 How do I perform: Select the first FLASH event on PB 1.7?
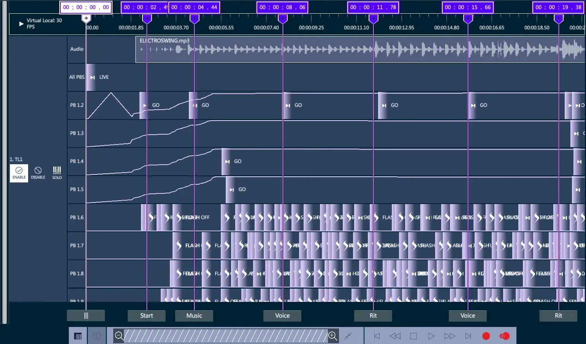pos(187,245)
